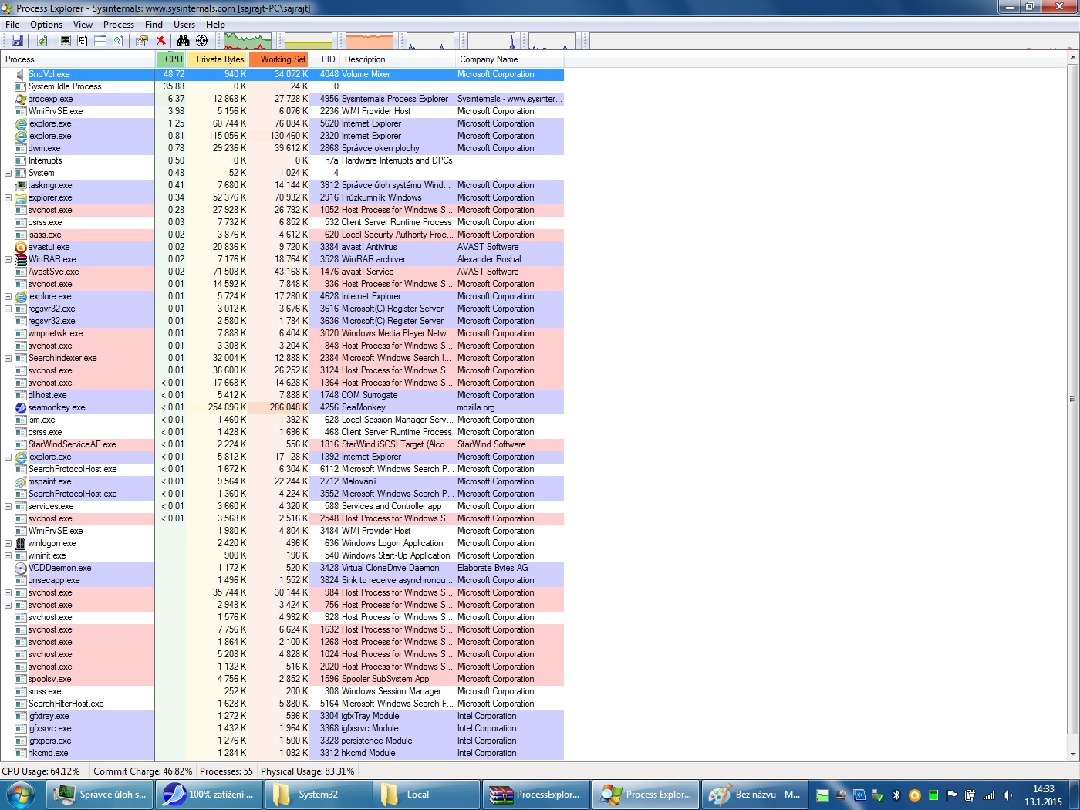
Task: Sort by the Company Name column header
Action: click(509, 59)
